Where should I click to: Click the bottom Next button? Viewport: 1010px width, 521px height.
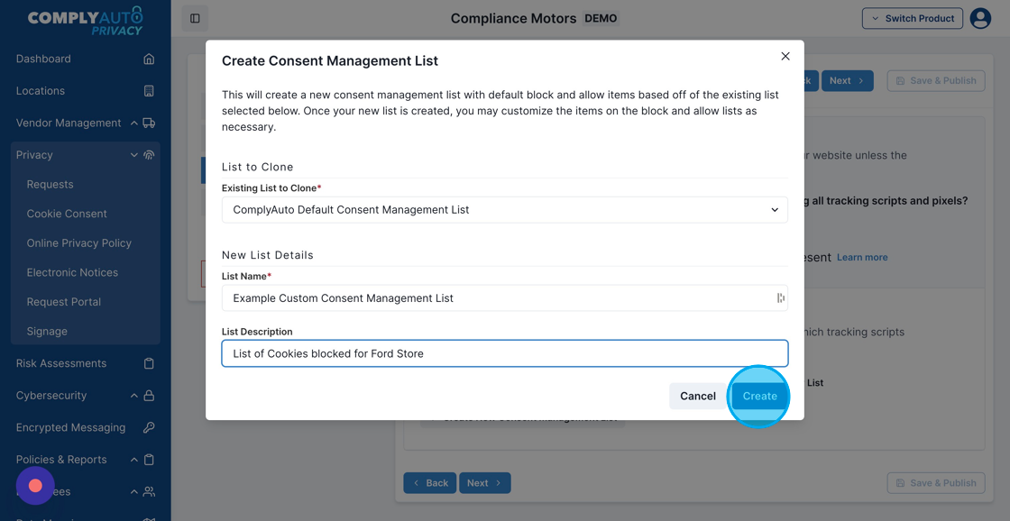click(485, 483)
